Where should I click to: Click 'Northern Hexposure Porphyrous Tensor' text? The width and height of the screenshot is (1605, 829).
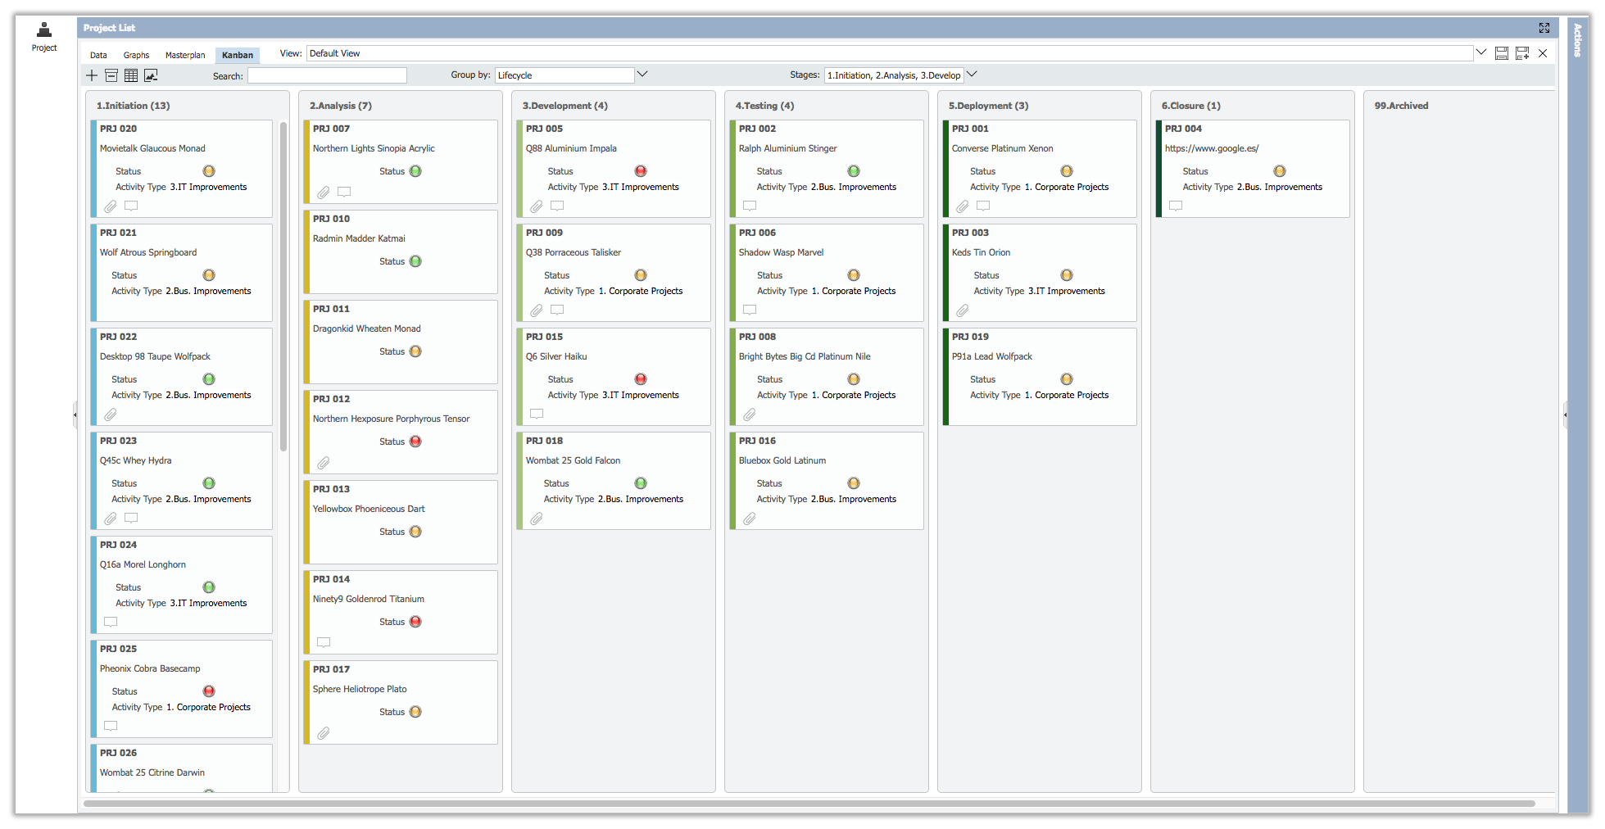click(x=391, y=419)
